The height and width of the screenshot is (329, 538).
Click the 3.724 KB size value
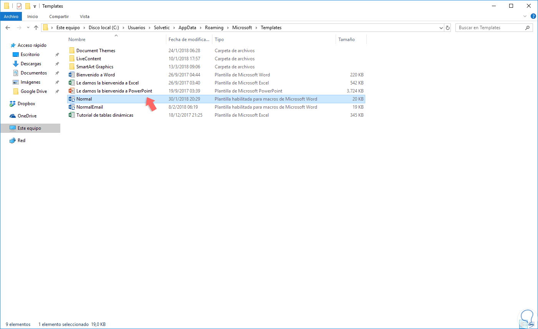click(x=355, y=91)
